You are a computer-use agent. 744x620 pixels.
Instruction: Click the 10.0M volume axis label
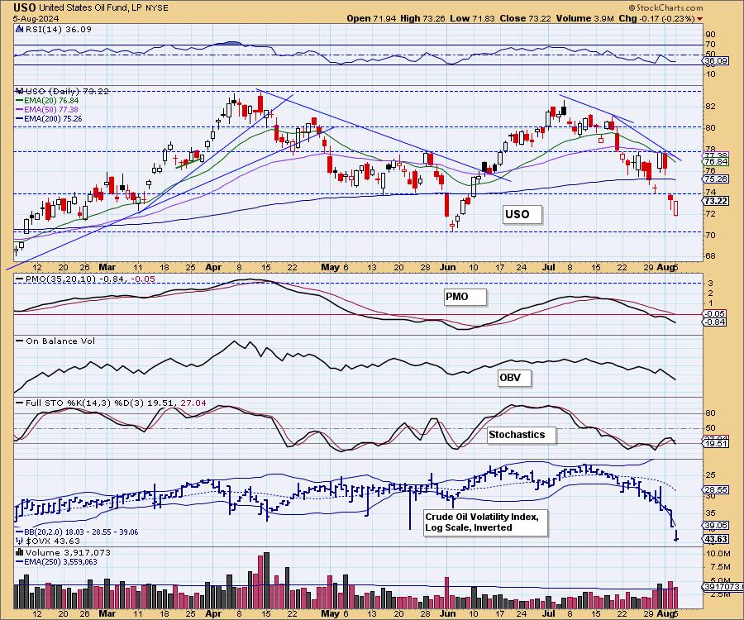coord(719,554)
